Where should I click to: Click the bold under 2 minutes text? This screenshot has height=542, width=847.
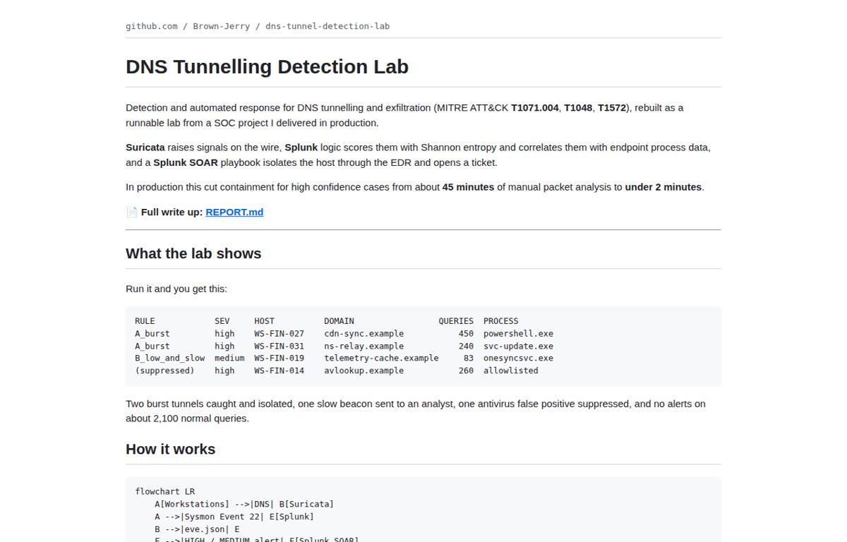(663, 187)
